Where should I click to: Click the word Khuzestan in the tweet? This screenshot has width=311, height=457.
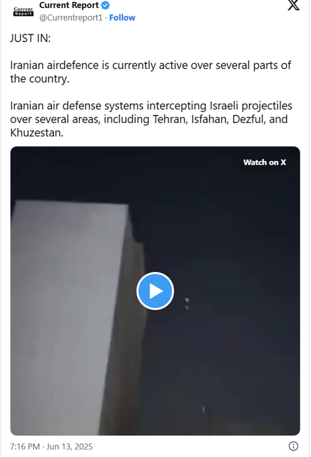point(37,133)
